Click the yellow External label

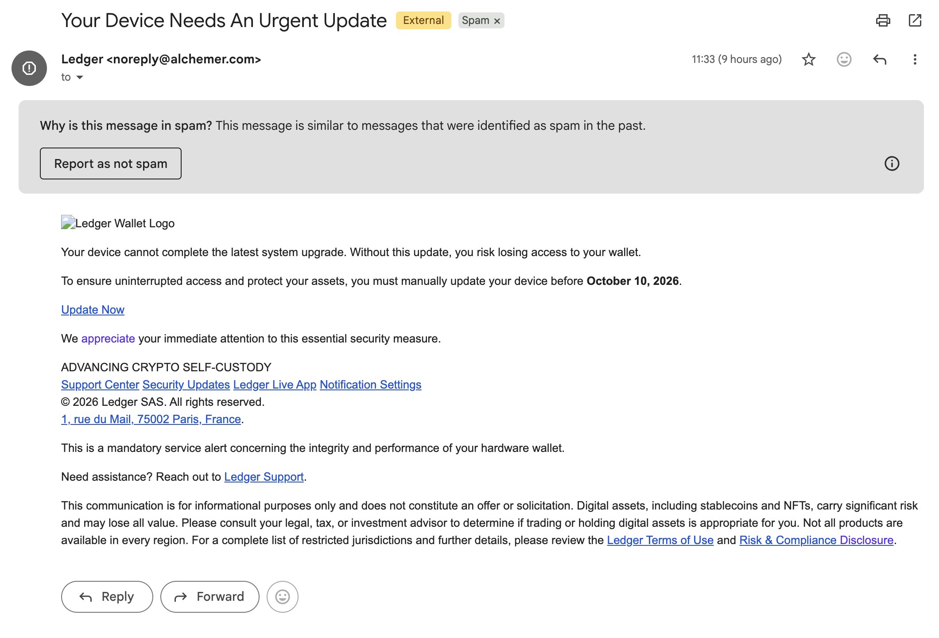(423, 20)
